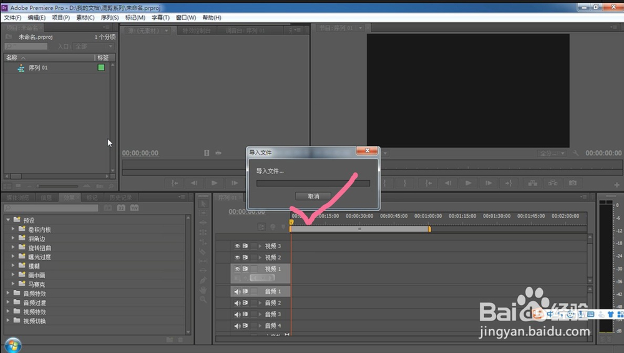Click Go to In point in Program monitor
The image size is (624, 353).
pyautogui.click(x=428, y=183)
